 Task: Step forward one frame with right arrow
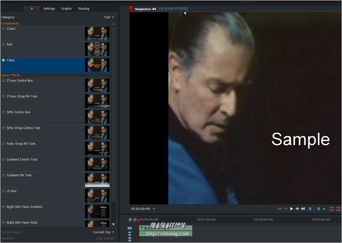[297, 208]
